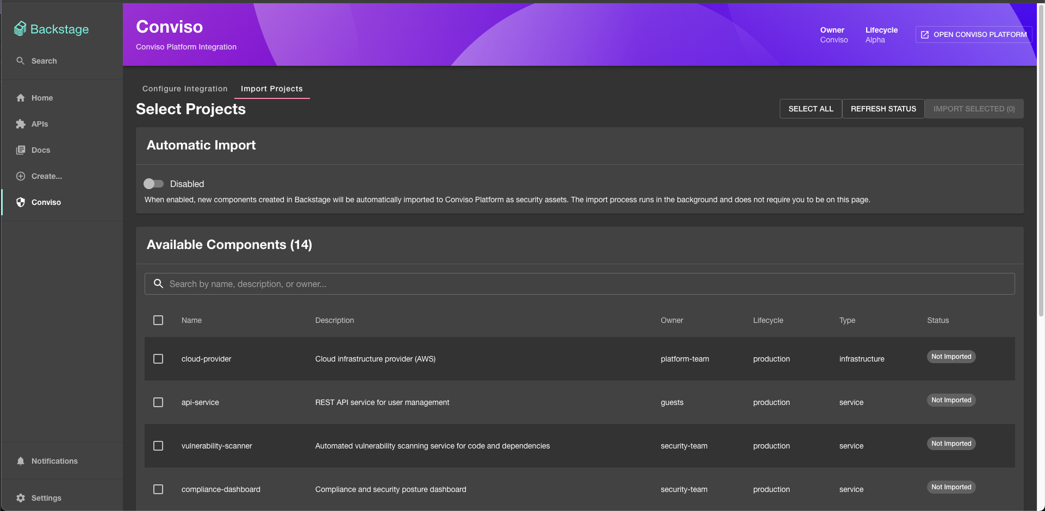1045x511 pixels.
Task: Click the Disabled label beside the toggle
Action: coord(187,184)
